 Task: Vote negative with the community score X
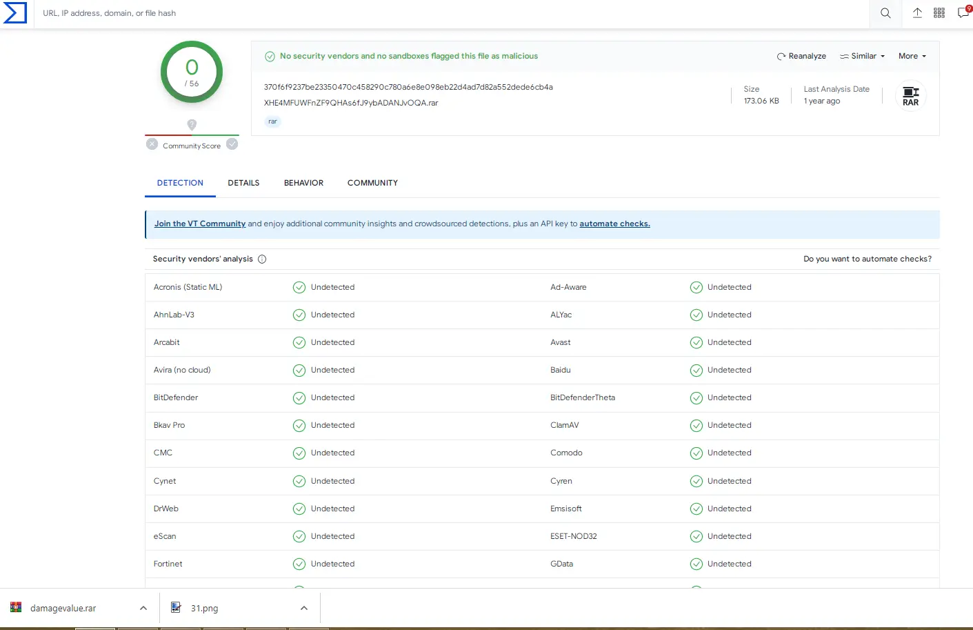152,144
